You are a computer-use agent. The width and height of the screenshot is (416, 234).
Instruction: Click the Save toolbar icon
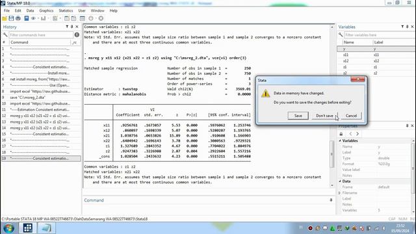11,18
